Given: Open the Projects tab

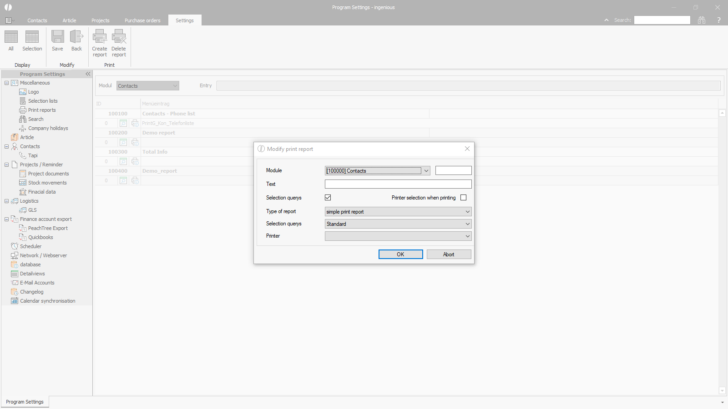Looking at the screenshot, I should (100, 20).
